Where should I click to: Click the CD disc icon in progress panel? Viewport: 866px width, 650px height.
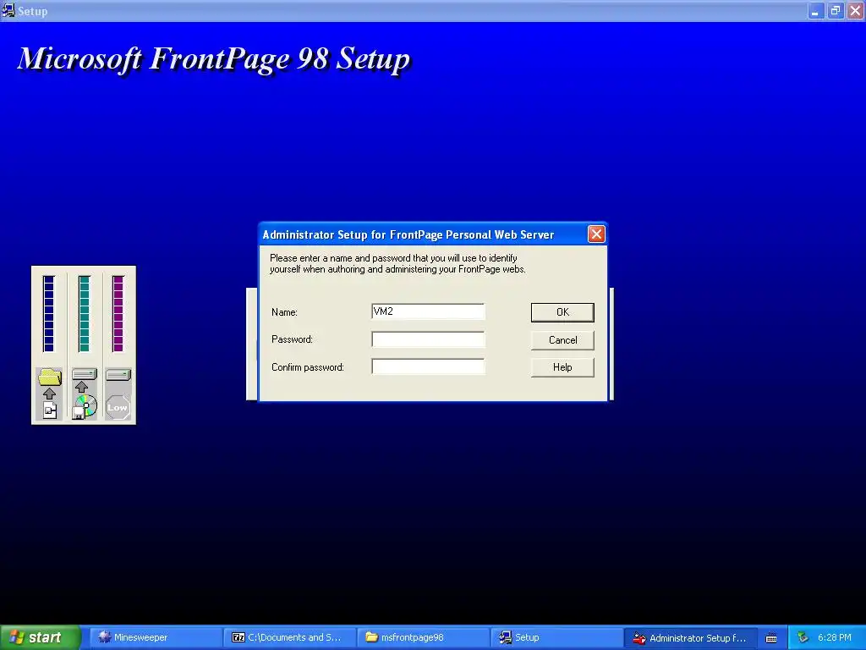(x=85, y=407)
